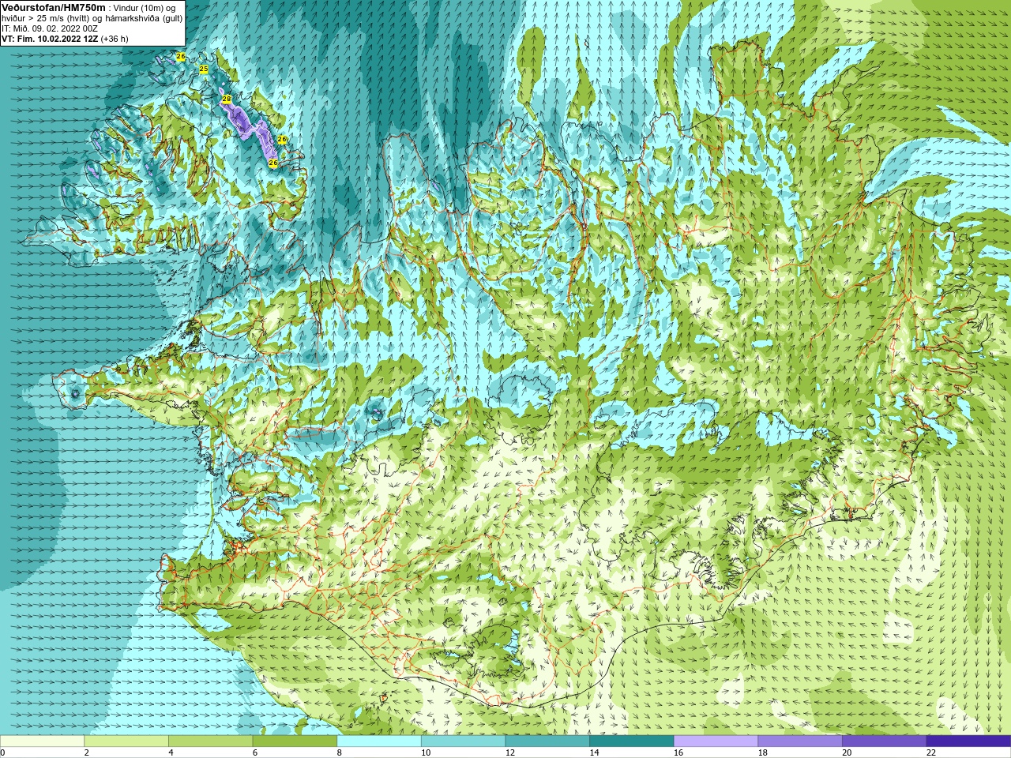This screenshot has height=758, width=1011.
Task: Click the 'IT: Mið. 09. 02. 2022 00Z' line
Action: tap(50, 28)
